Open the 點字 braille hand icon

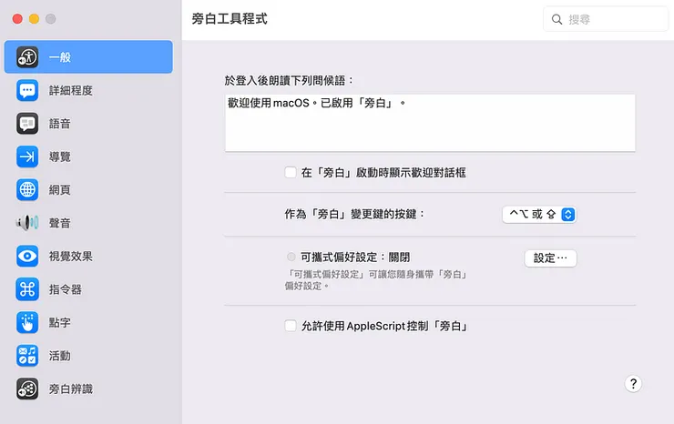click(27, 323)
